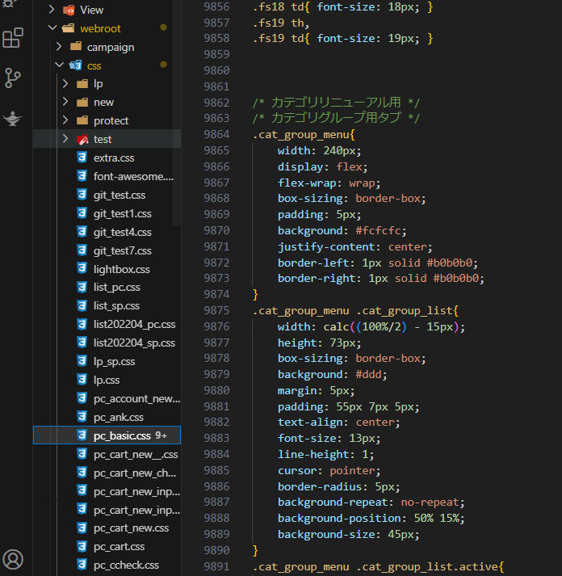Click the genie lamp icon in activity bar
Image resolution: width=562 pixels, height=576 pixels.
pos(13,117)
